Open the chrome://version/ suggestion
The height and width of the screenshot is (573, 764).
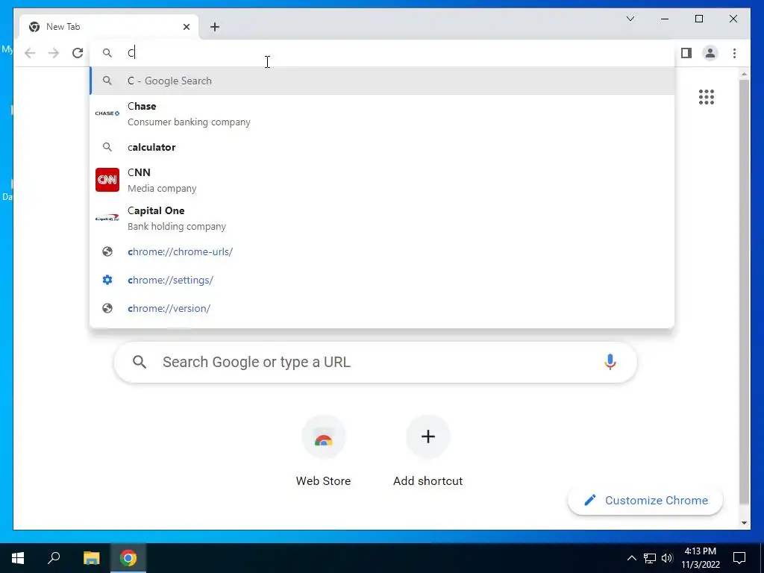(x=383, y=308)
